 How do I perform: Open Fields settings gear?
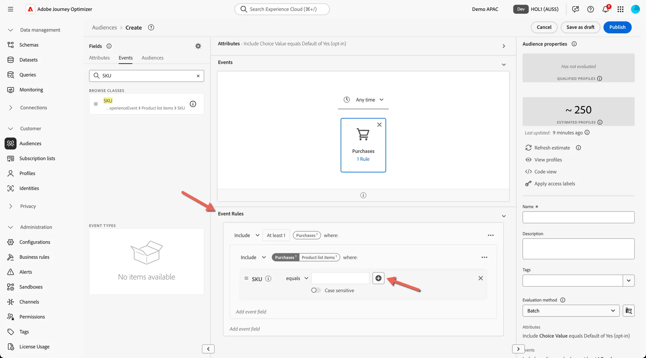click(198, 46)
